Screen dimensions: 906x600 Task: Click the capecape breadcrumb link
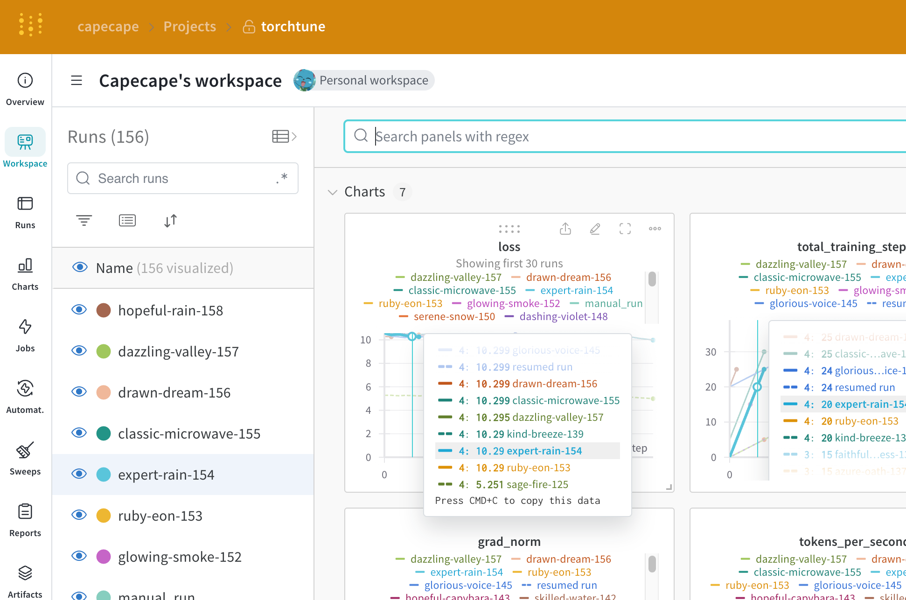[108, 27]
